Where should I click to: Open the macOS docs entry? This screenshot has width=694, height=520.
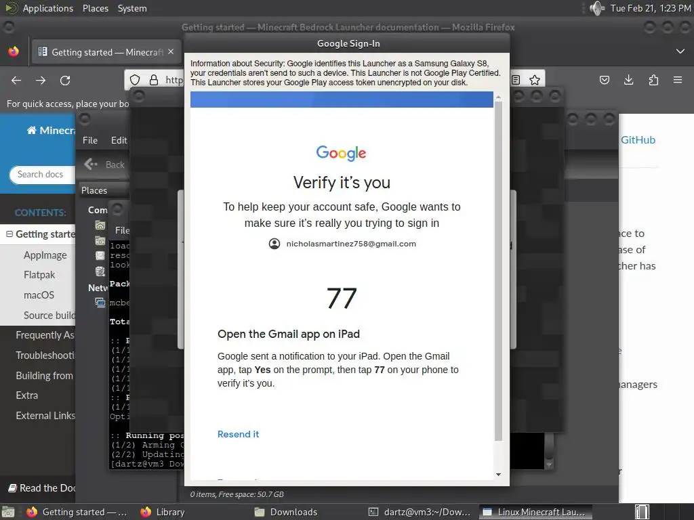coord(39,295)
